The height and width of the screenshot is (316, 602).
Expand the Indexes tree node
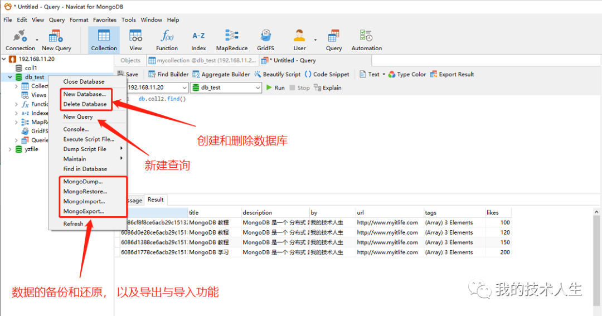pos(16,113)
